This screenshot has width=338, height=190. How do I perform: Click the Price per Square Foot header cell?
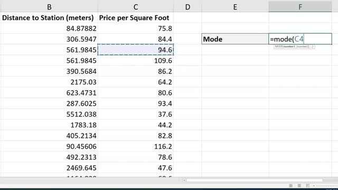coord(136,17)
